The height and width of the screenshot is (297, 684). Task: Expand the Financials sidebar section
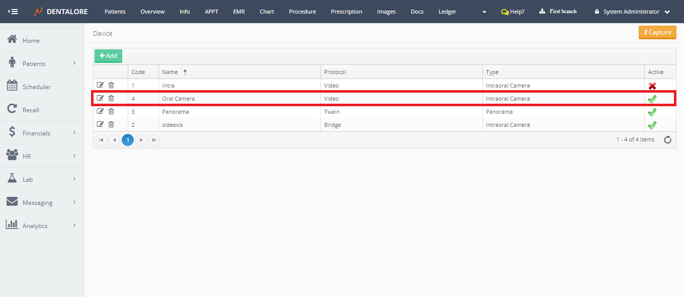(74, 133)
